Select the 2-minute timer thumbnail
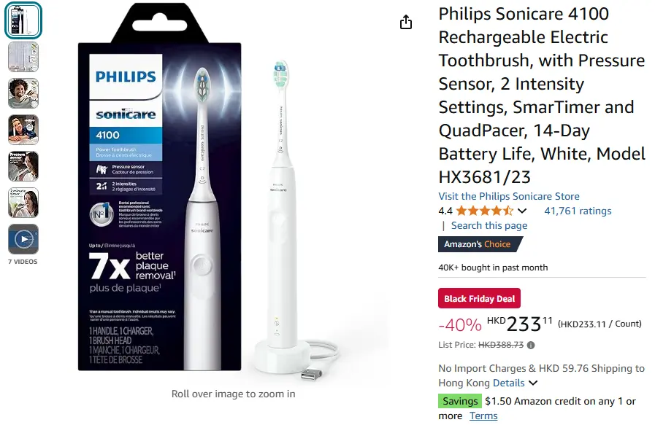655x425 pixels. (x=23, y=203)
